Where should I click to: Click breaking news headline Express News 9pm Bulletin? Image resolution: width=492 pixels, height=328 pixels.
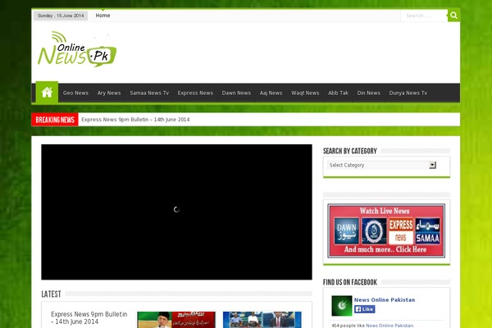click(135, 120)
